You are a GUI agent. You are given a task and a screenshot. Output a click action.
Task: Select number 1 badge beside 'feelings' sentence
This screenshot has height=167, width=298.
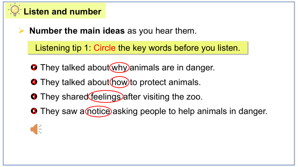34,97
